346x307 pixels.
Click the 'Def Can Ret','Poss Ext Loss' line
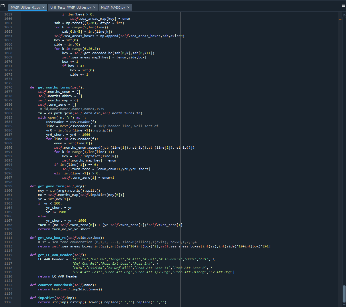pos(115,263)
